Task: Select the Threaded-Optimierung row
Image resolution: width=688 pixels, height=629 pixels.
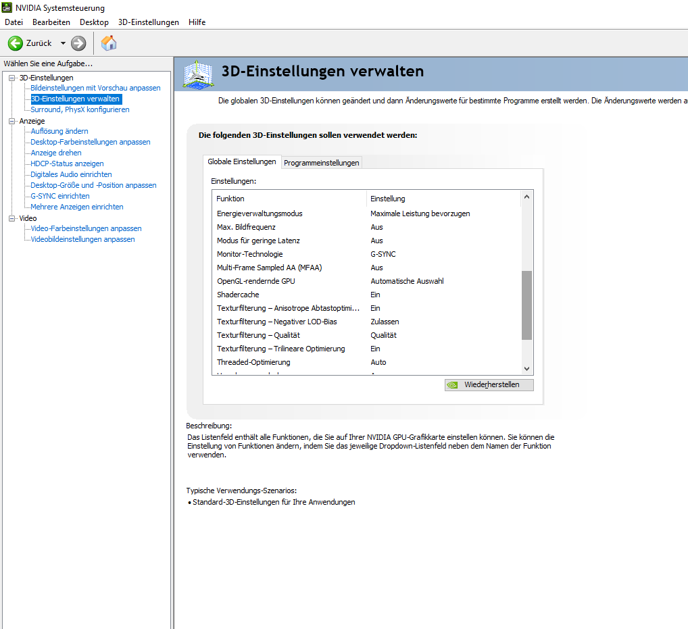Action: click(366, 362)
